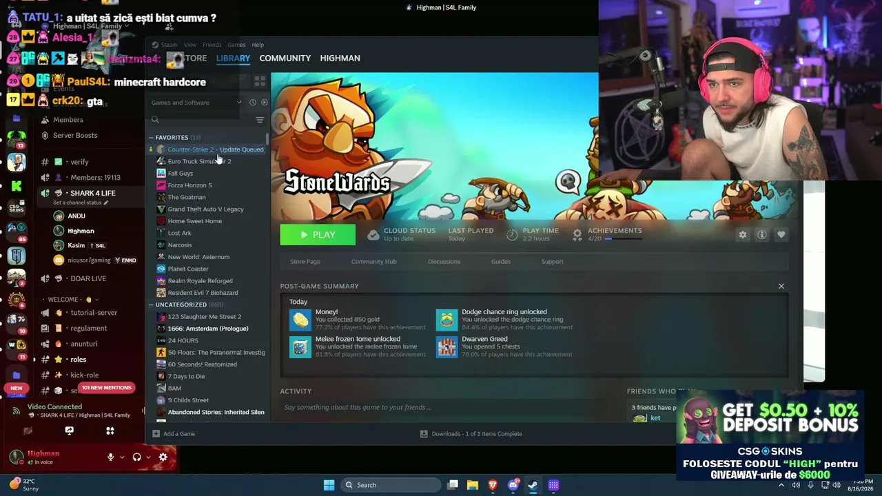Open Downloads status in Steam footer
Viewport: 882px width, 496px height.
(x=471, y=434)
